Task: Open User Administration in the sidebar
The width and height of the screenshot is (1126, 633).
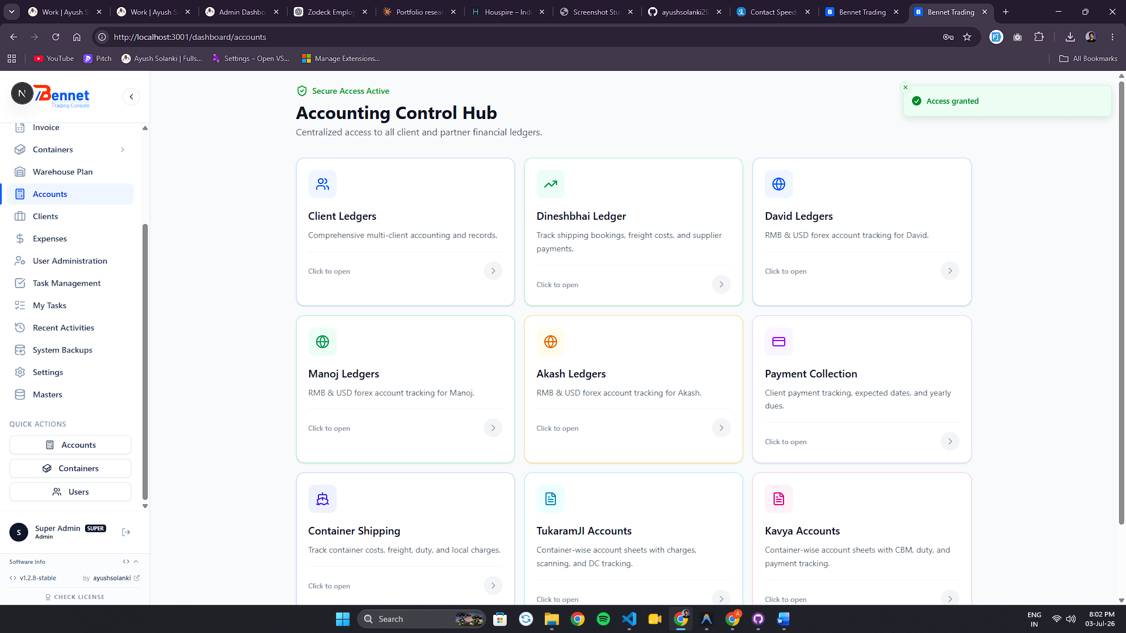Action: coord(70,261)
